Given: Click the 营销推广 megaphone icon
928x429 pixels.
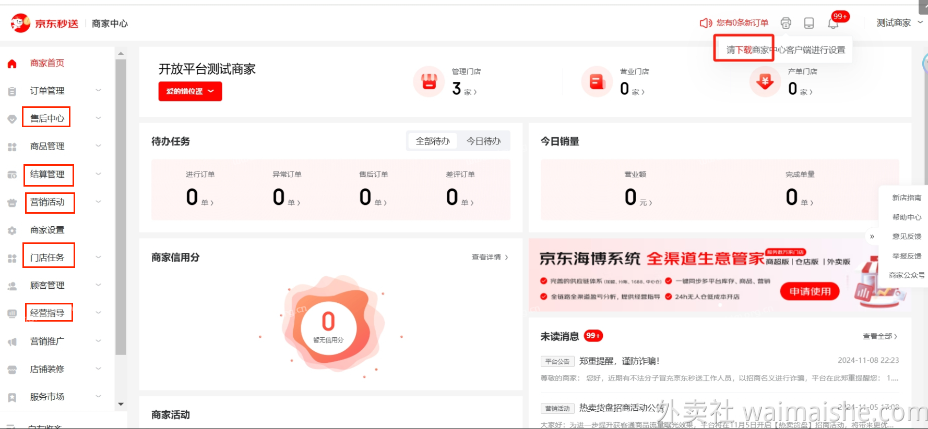Looking at the screenshot, I should 12,342.
